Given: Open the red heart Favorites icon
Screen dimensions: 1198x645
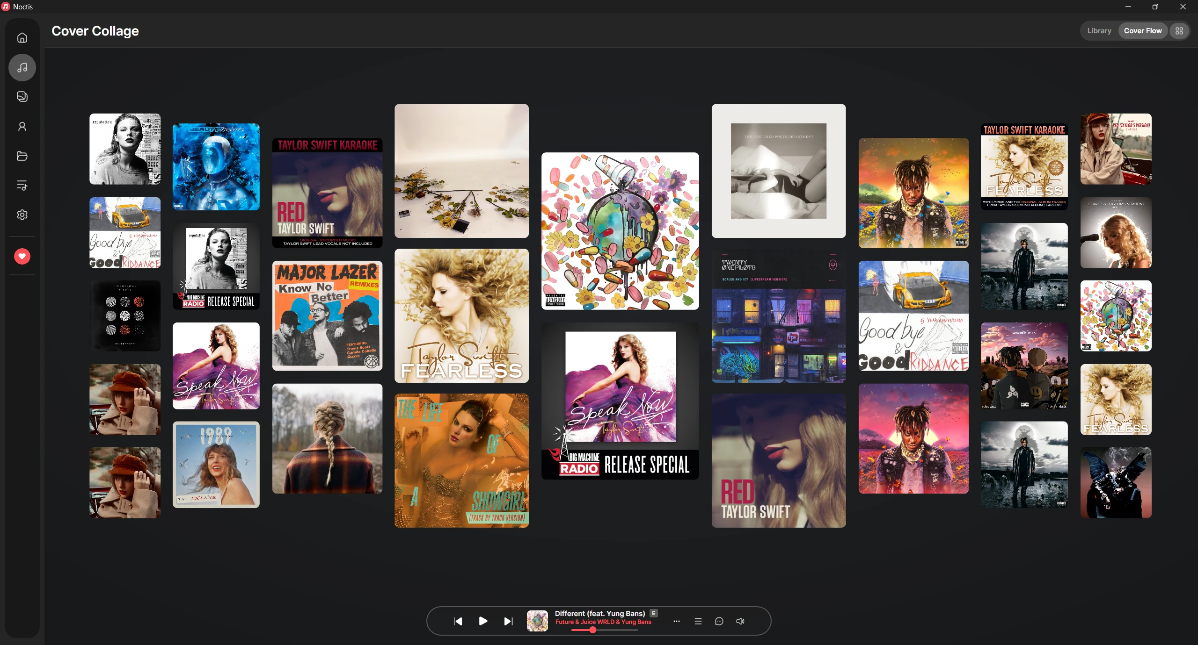Looking at the screenshot, I should click(22, 256).
